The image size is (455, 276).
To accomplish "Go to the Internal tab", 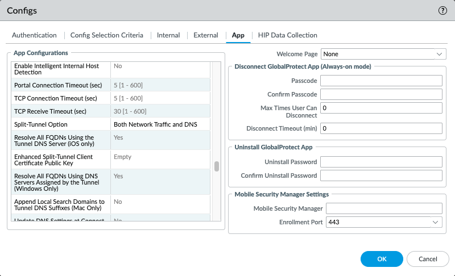I will tap(168, 35).
